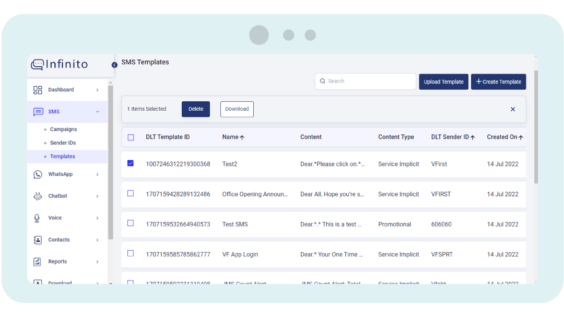Click the Reports chart icon
This screenshot has width=564, height=318.
pos(38,262)
